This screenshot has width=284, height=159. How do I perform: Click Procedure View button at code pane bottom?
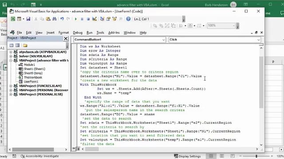(x=74, y=149)
